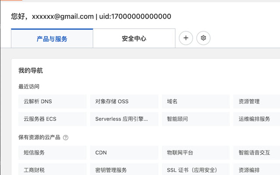The width and height of the screenshot is (280, 175).
Task: Open SSL 证书（应用安全）
Action: pos(196,169)
